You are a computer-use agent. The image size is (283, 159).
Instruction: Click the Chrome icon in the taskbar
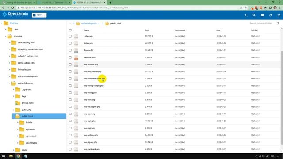pyautogui.click(x=18, y=156)
